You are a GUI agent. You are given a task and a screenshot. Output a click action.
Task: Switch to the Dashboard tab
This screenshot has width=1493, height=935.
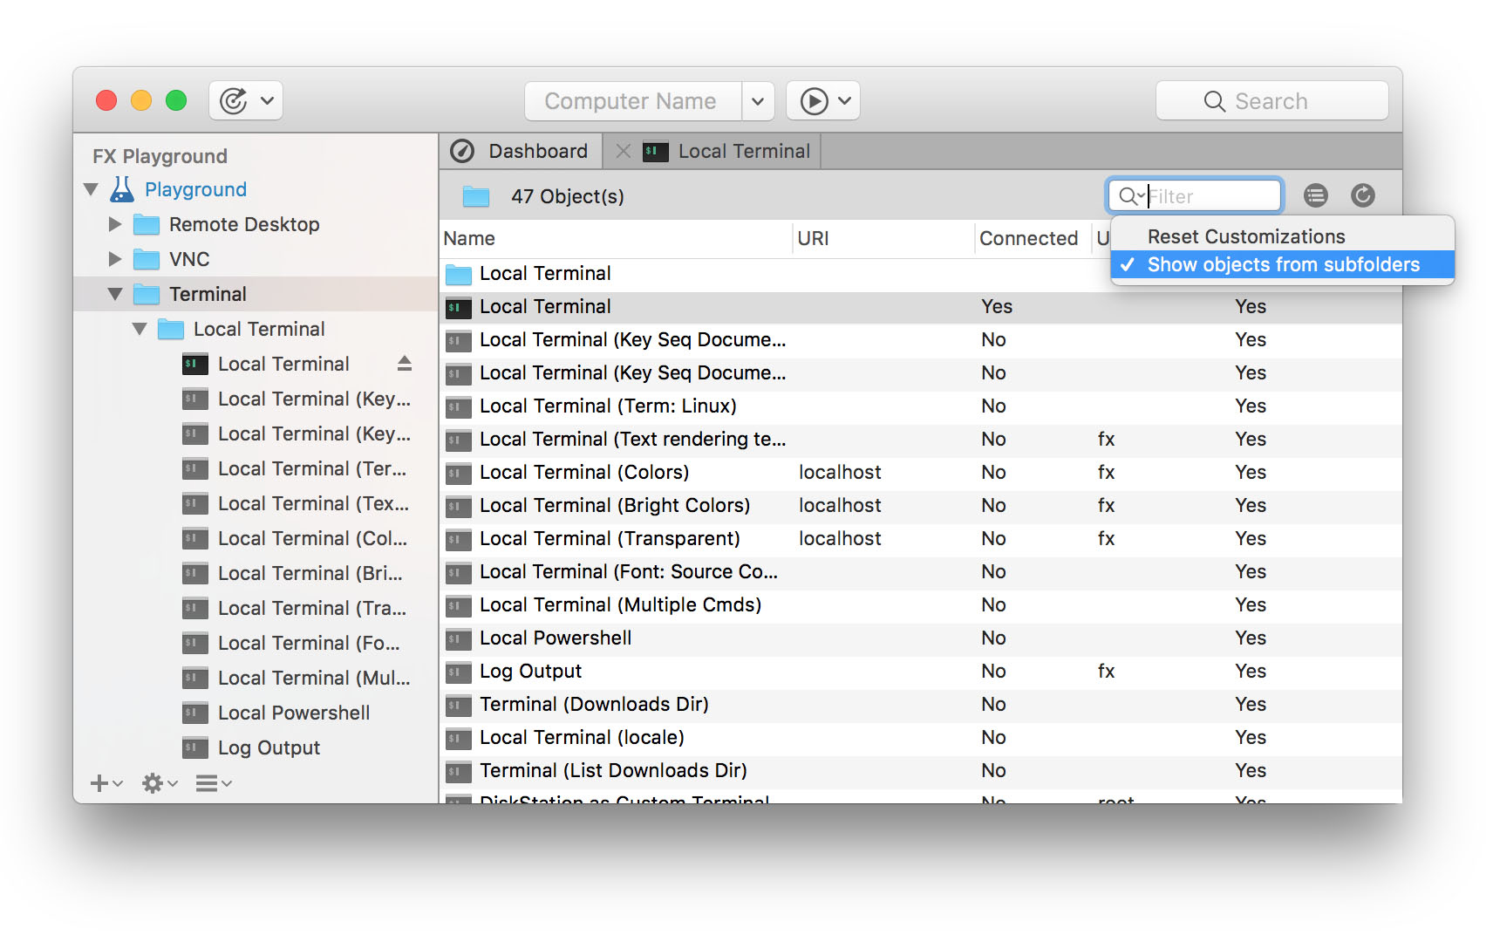[521, 151]
